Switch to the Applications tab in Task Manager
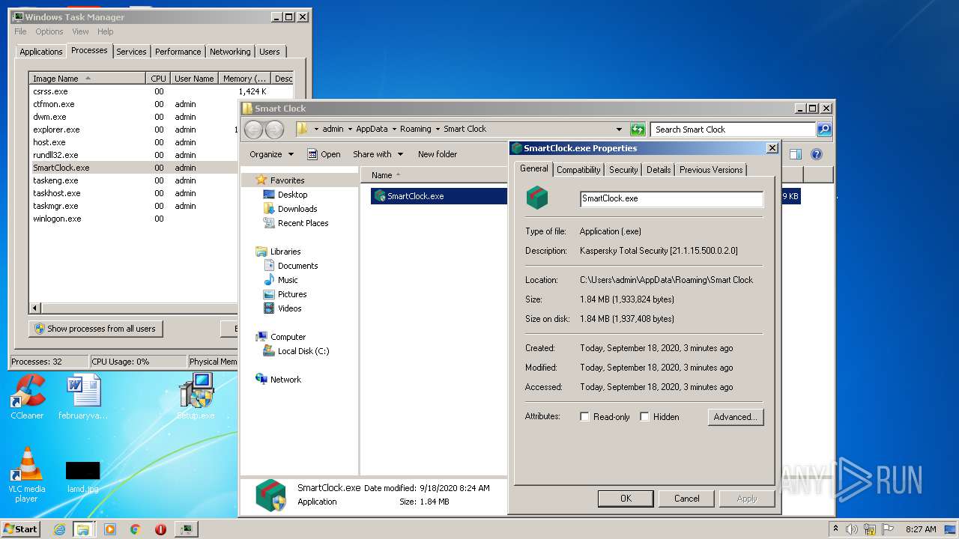 [40, 52]
